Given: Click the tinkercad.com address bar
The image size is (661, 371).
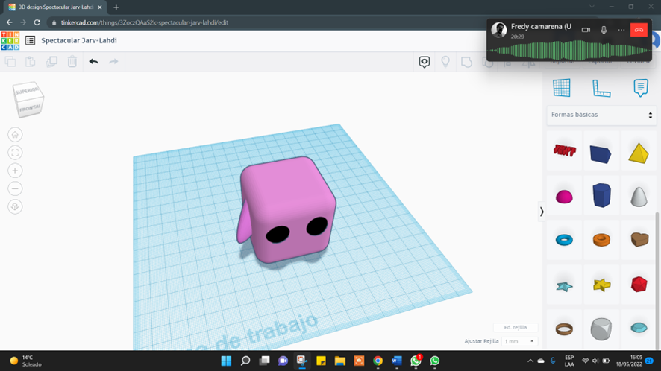Looking at the screenshot, I should [145, 23].
